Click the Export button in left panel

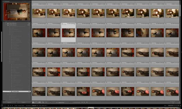click(x=24, y=103)
